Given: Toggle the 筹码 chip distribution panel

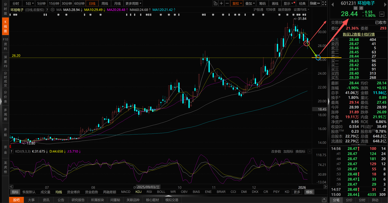Looking at the screenshot, I should coord(262,3).
